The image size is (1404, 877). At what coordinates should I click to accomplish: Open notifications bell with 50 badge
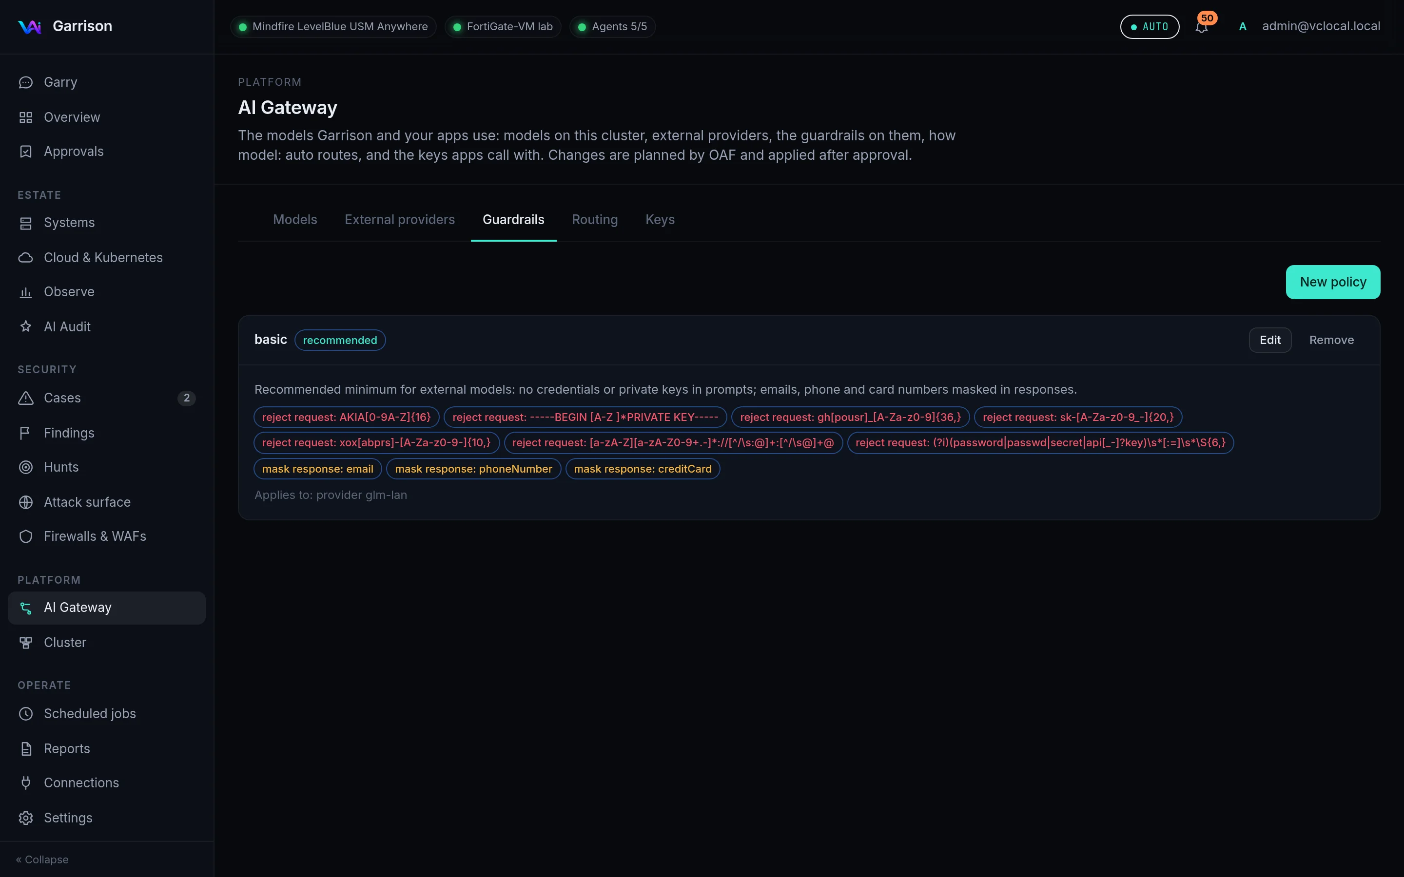[1202, 26]
